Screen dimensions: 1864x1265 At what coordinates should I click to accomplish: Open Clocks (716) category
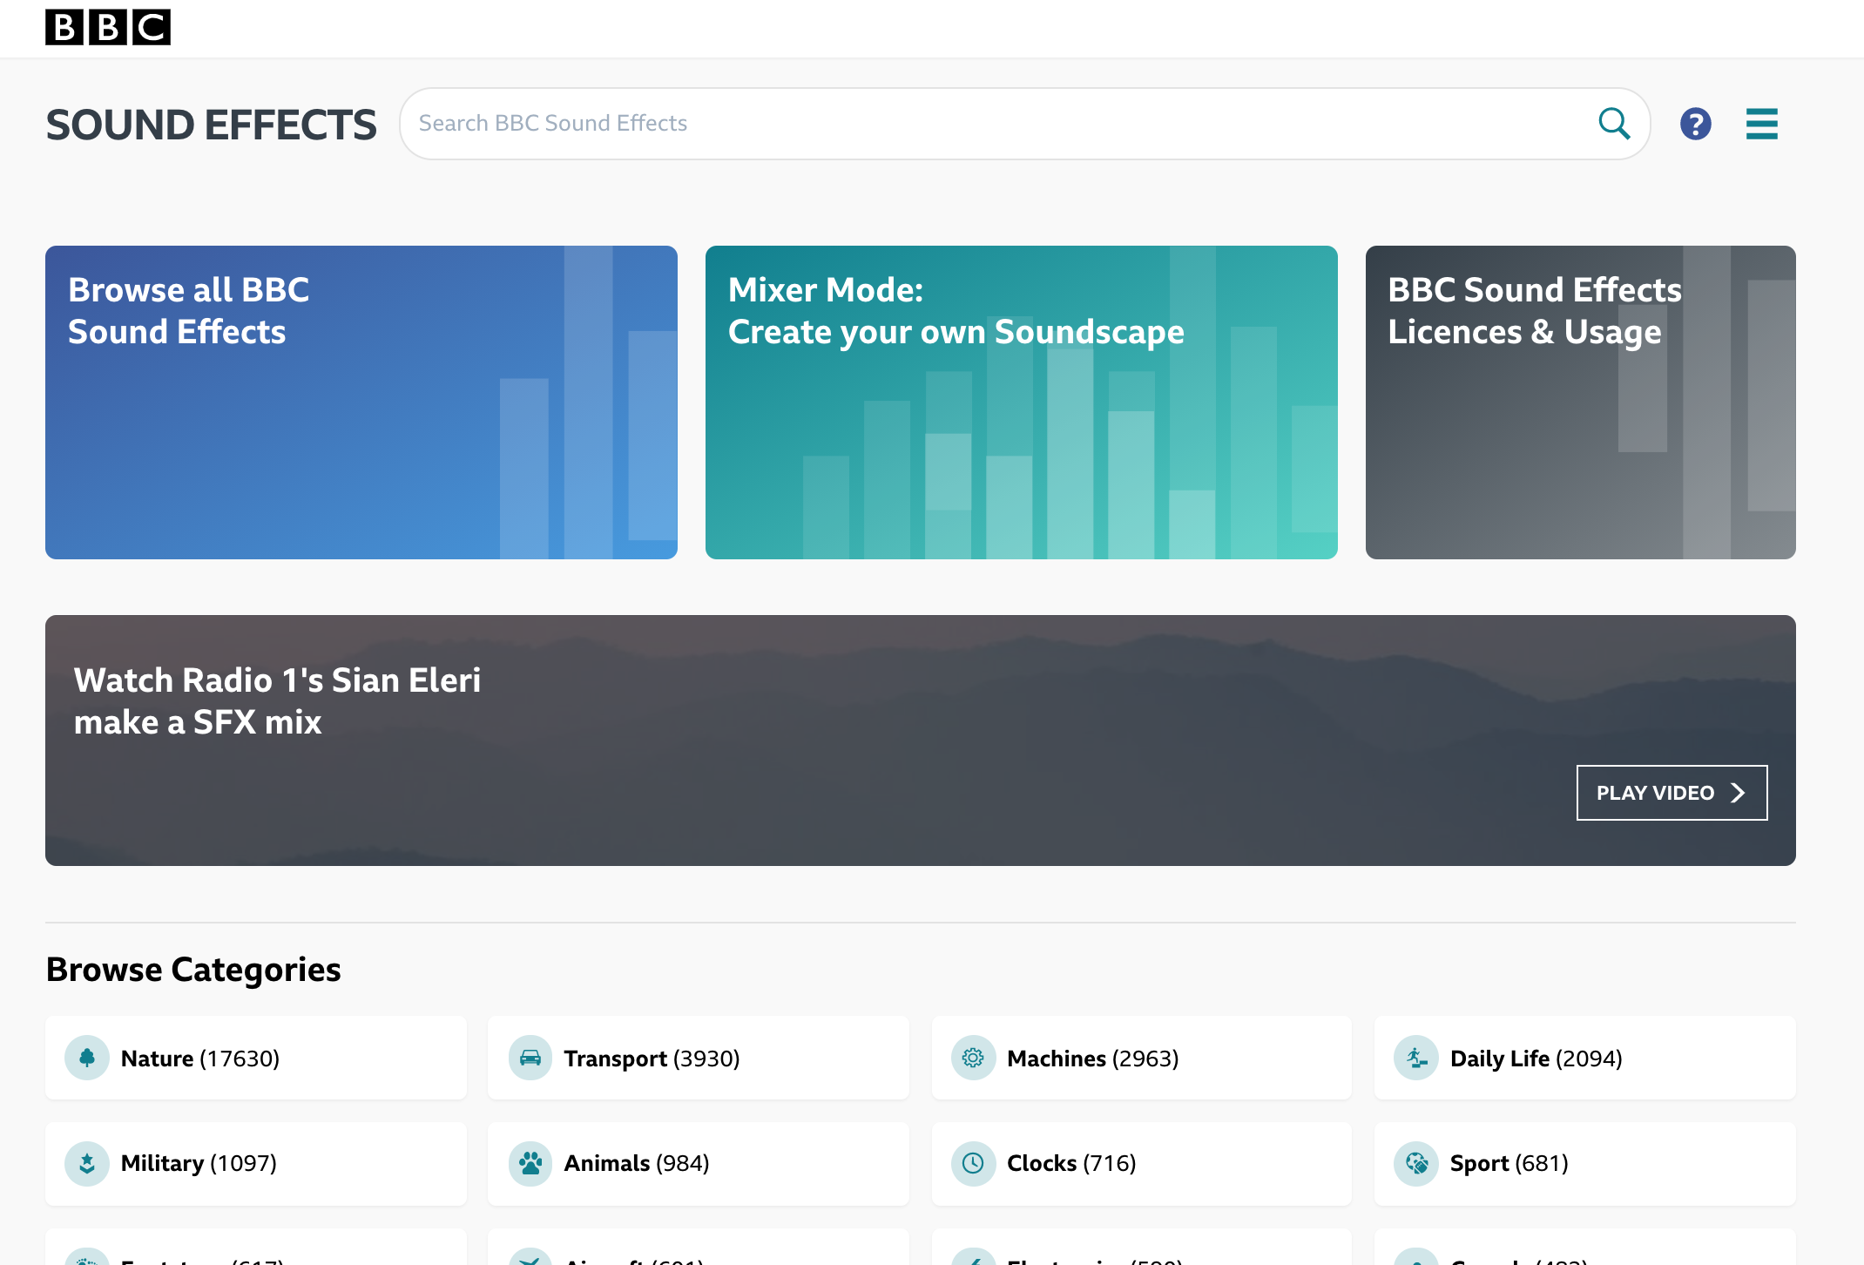pyautogui.click(x=1141, y=1164)
